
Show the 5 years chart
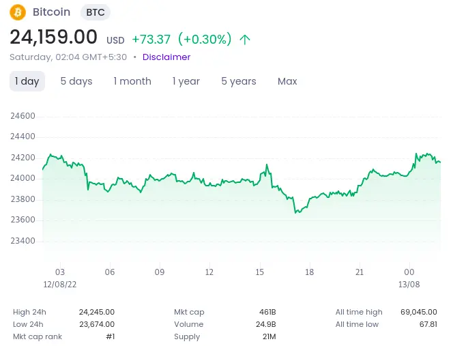click(239, 81)
